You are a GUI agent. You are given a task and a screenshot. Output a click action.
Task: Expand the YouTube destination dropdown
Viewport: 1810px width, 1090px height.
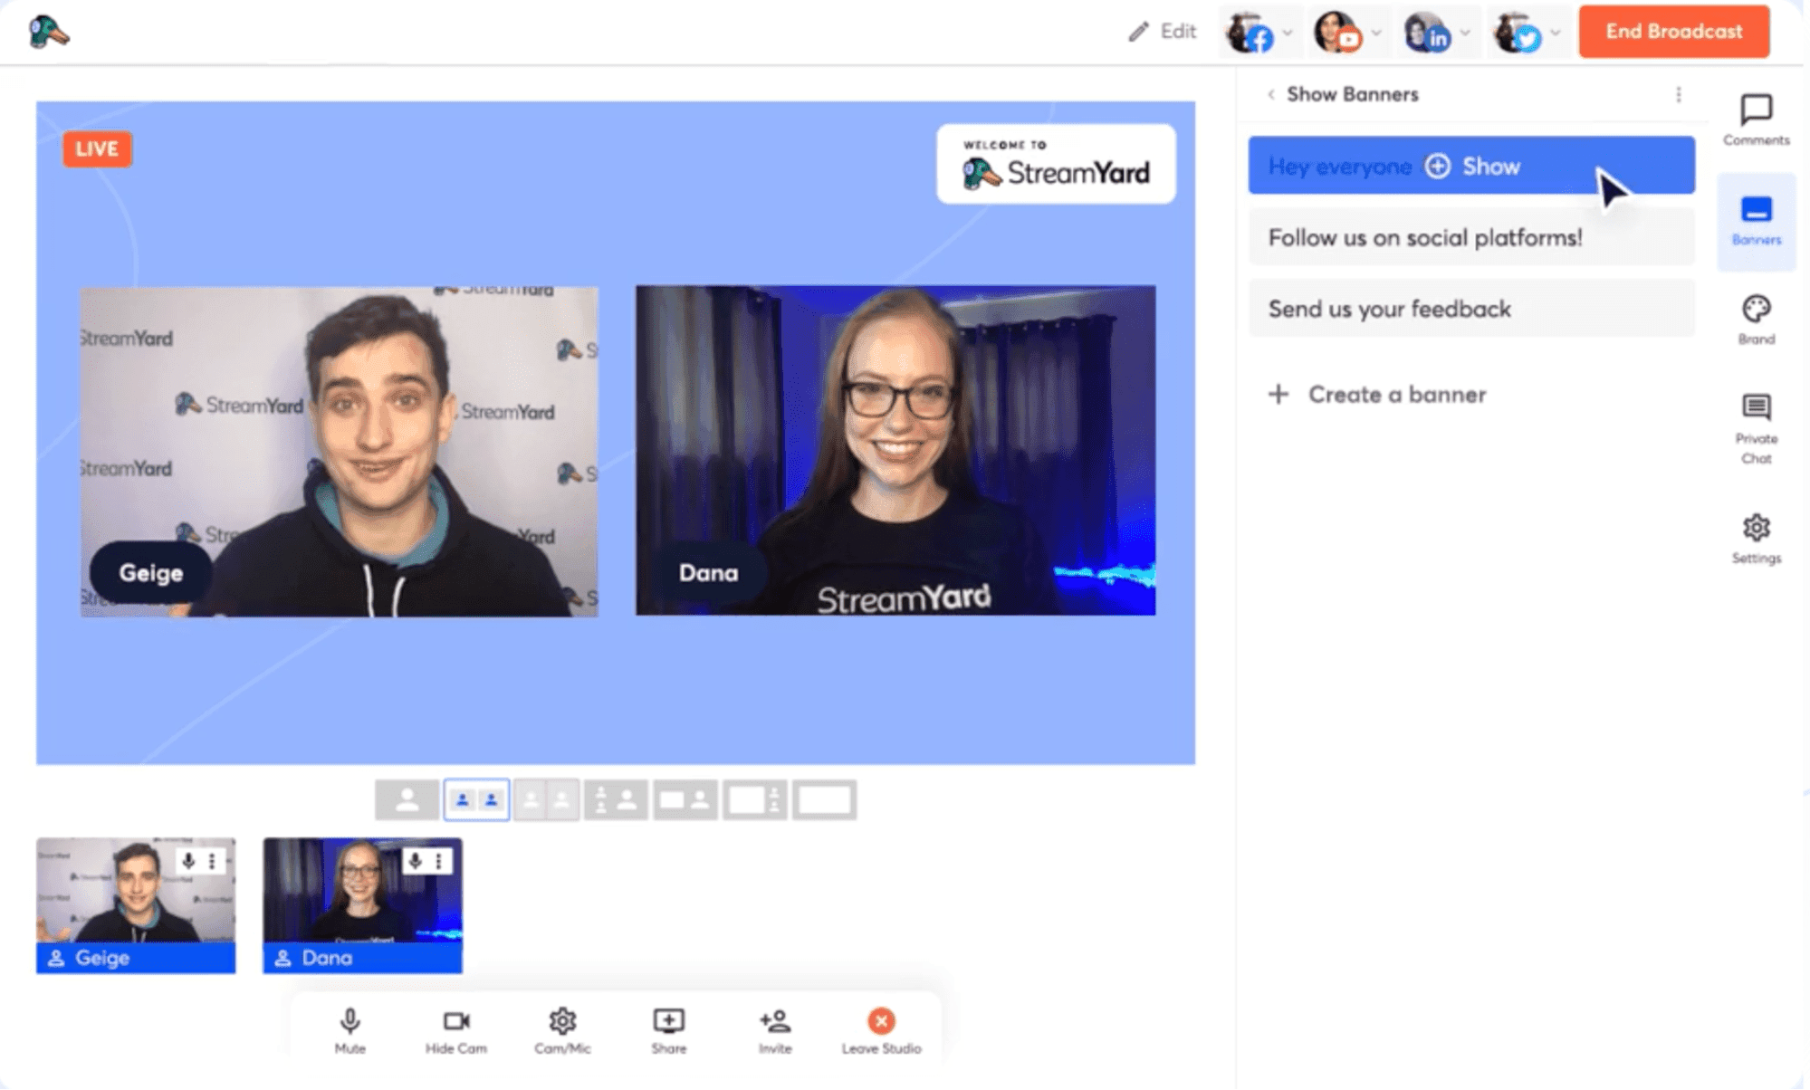[1376, 33]
